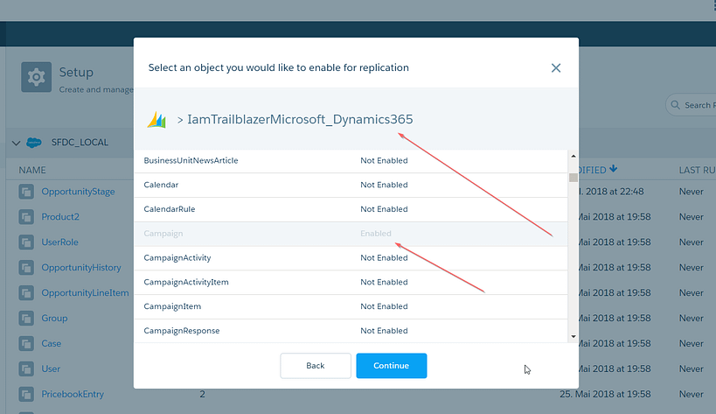Click the icon beside UserRole
716x414 pixels.
point(26,242)
